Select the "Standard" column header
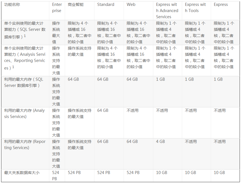 [106, 4]
